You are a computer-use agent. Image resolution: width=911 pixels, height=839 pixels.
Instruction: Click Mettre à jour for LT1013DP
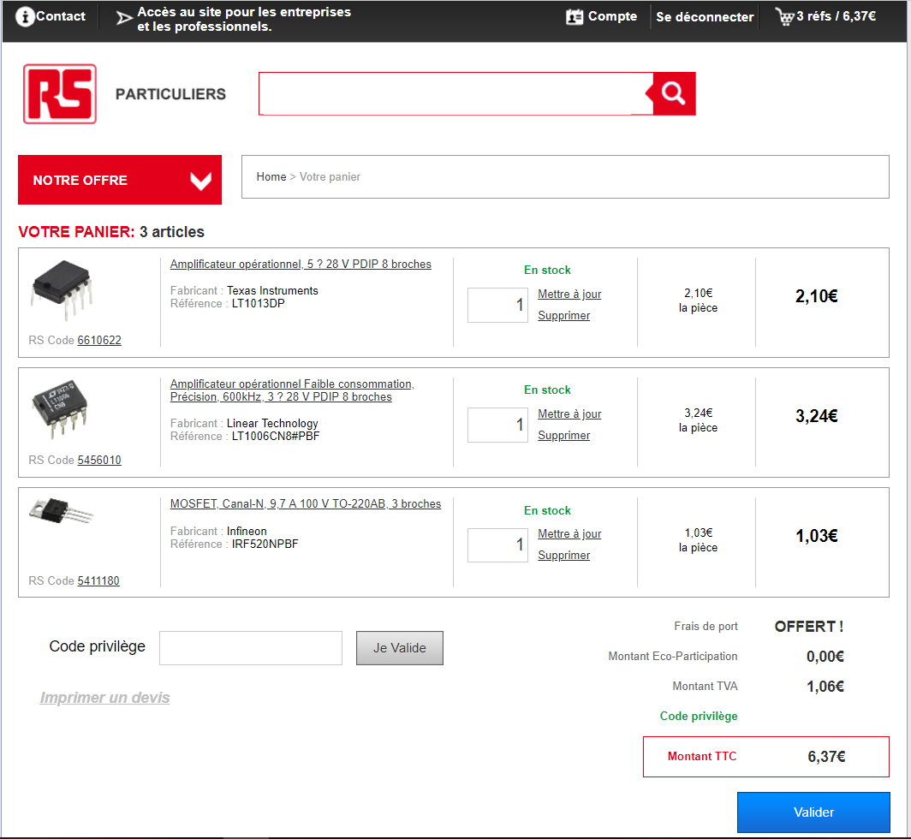tap(569, 294)
